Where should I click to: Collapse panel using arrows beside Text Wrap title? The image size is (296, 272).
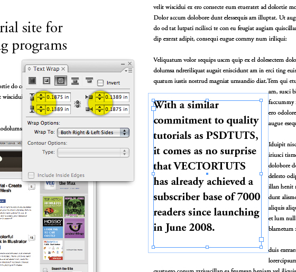pos(29,69)
